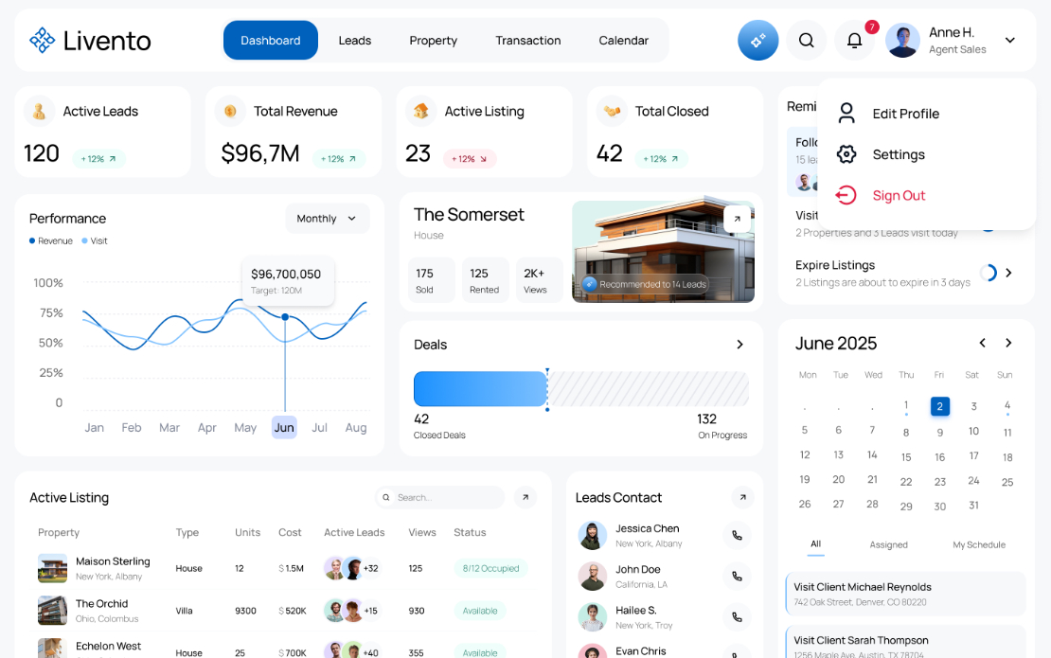This screenshot has height=658, width=1051.
Task: Open The Orchid property thumbnail
Action: pyautogui.click(x=52, y=611)
